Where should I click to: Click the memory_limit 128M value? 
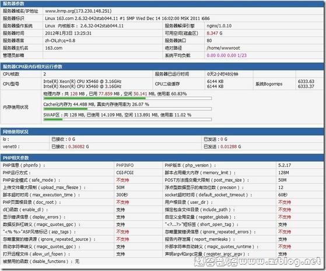[x=283, y=173]
